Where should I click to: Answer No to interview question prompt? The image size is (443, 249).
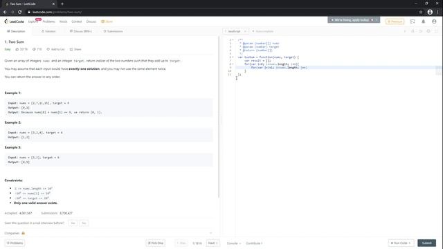pos(84,223)
